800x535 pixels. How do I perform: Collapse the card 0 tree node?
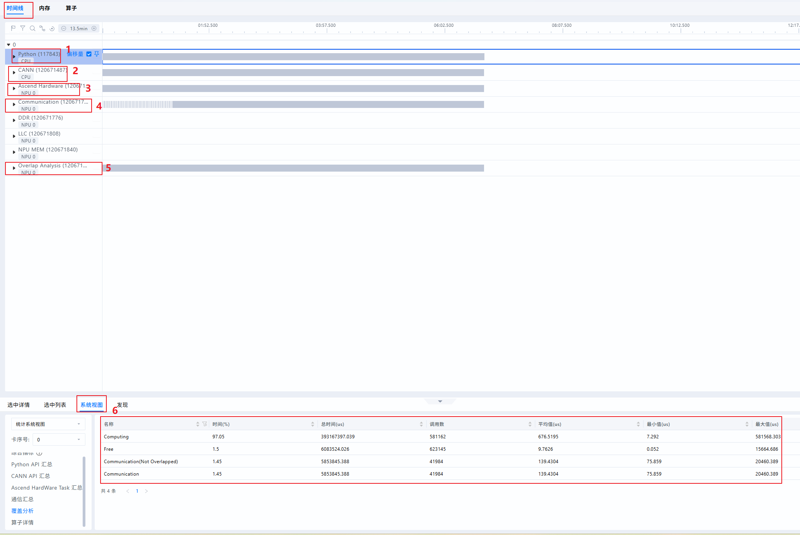coord(9,45)
